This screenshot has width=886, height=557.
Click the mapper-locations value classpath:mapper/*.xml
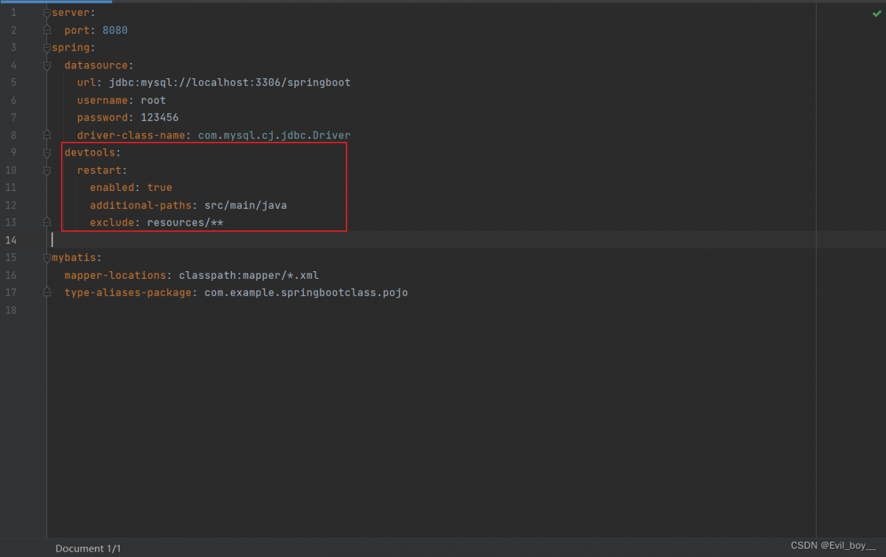[x=248, y=275]
